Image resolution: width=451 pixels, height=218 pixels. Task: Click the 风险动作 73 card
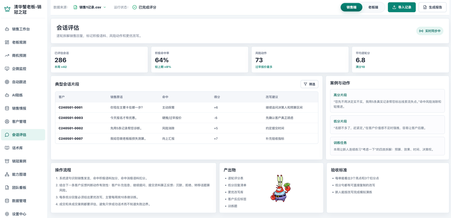click(x=300, y=60)
